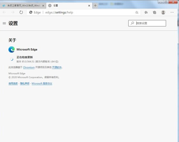Screen dimensions: 179x142
Task: Switch to the 系统之家官网 tab
Action: [23, 6]
